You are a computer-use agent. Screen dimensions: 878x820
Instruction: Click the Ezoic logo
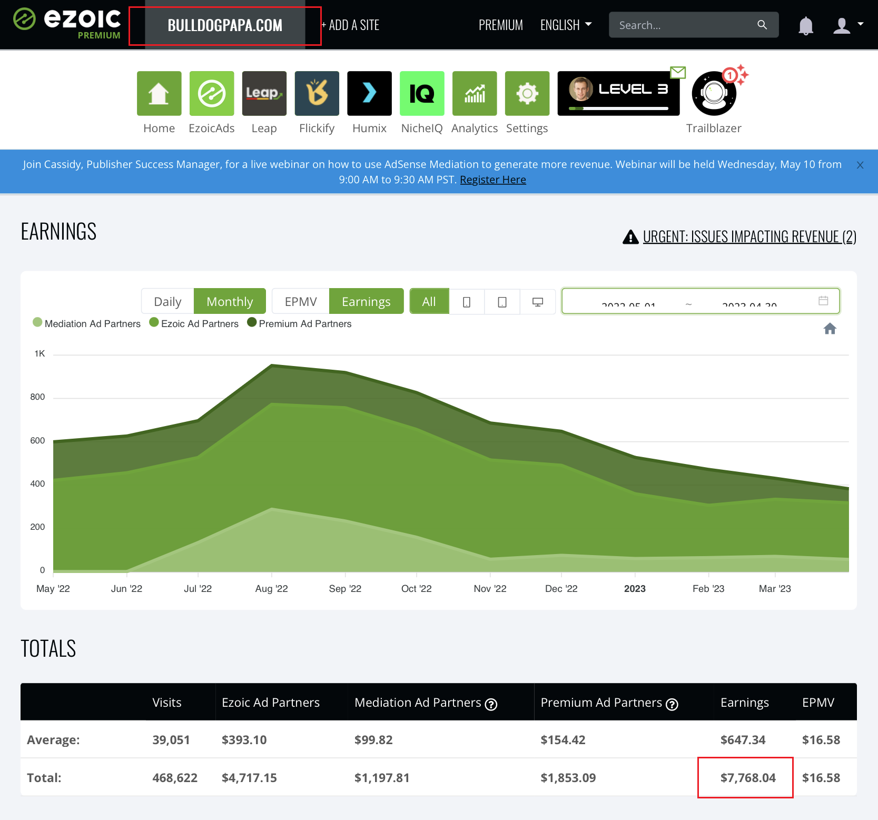click(x=67, y=23)
